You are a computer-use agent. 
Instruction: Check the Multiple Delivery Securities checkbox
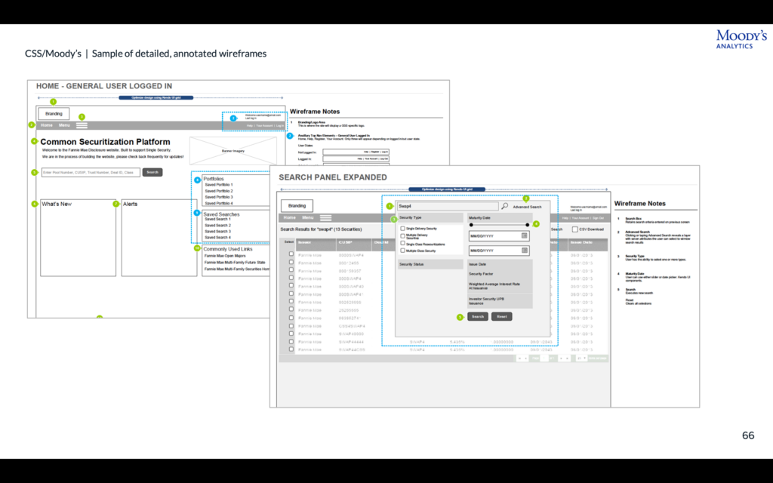click(x=403, y=236)
